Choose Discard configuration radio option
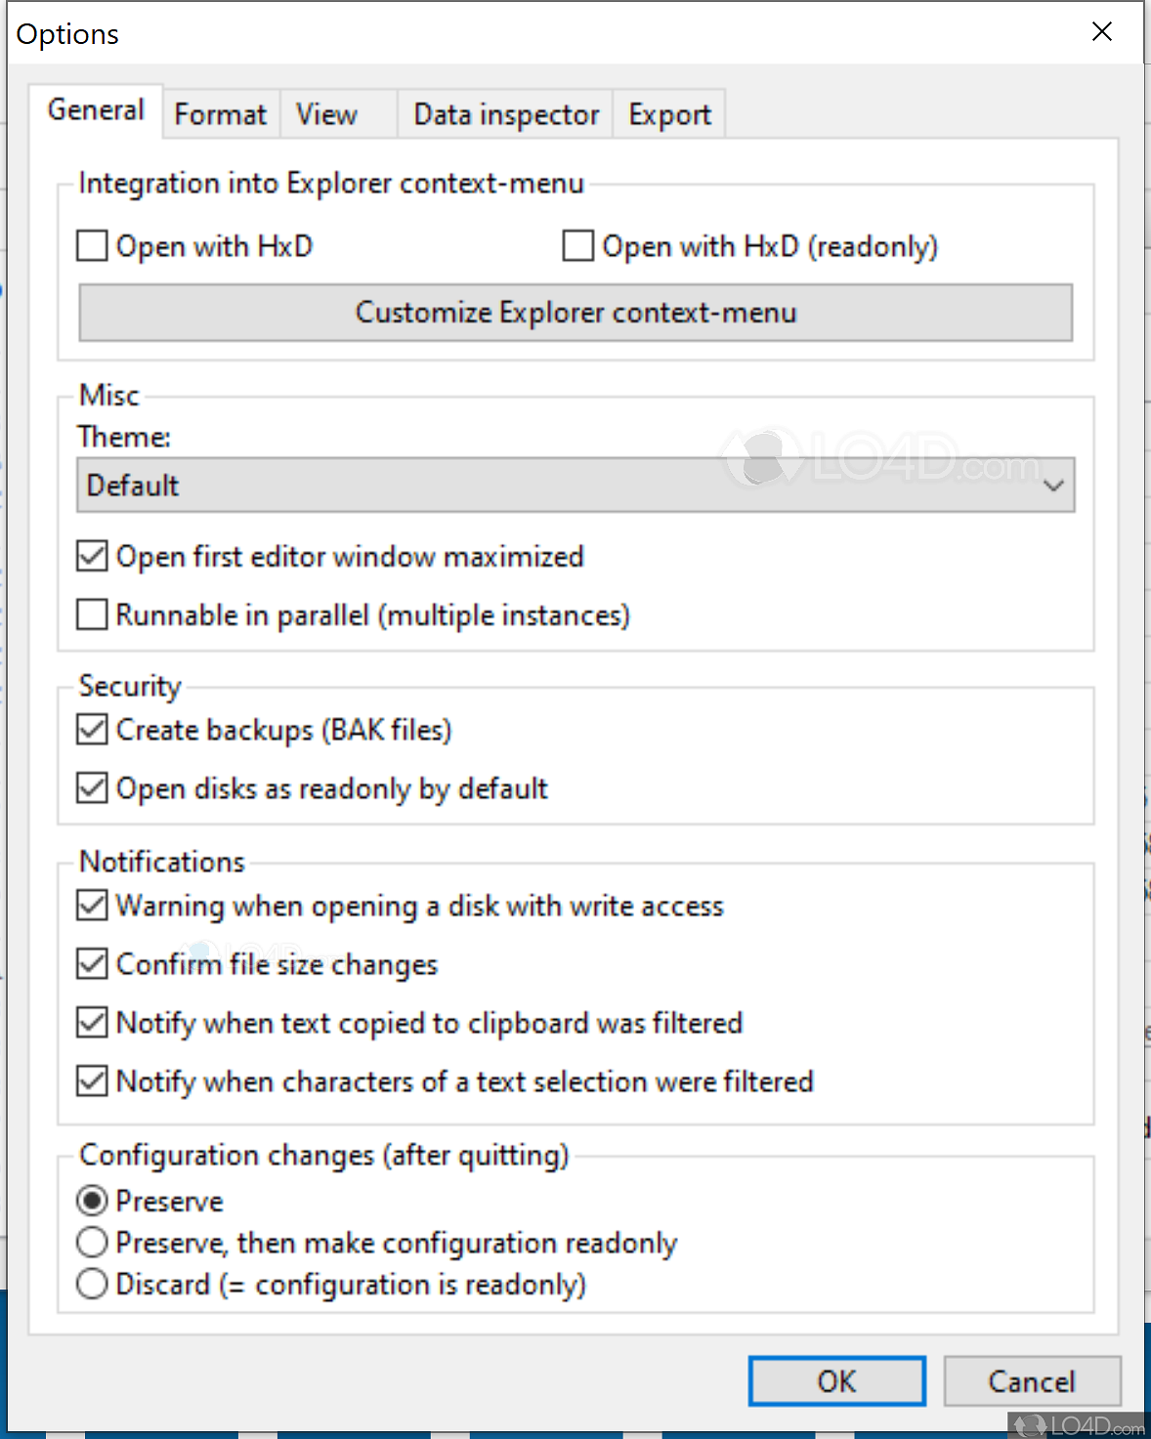1151x1439 pixels. (x=92, y=1284)
